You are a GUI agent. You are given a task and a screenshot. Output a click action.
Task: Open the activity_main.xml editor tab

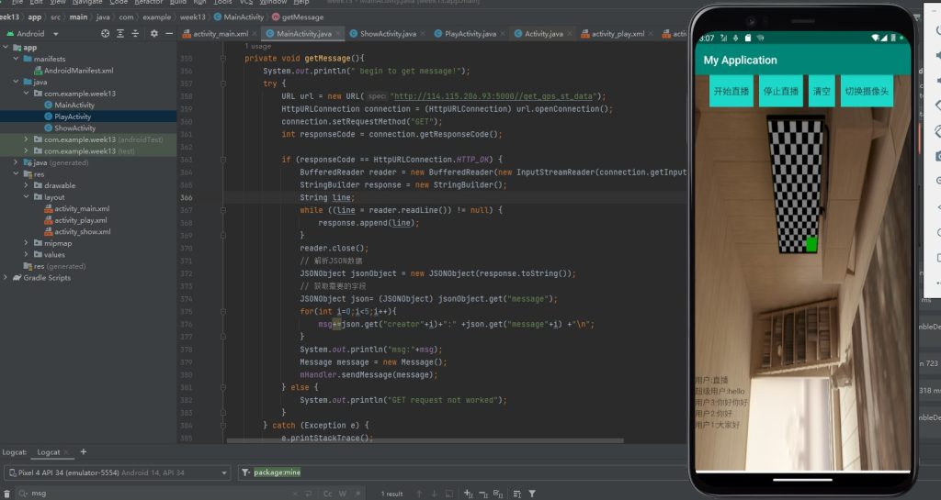tap(214, 34)
